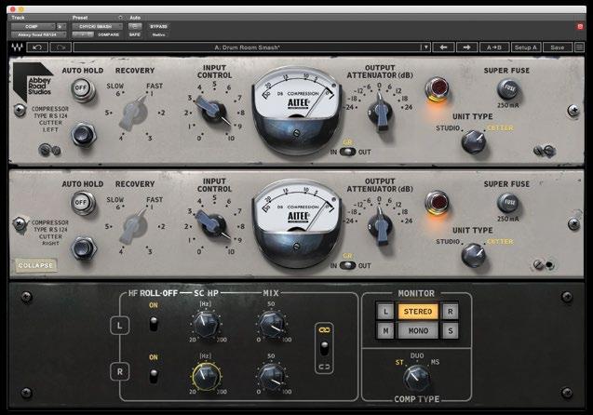Open the insert position 'b' dropdown
Image resolution: width=593 pixels, height=415 pixels.
[x=61, y=26]
